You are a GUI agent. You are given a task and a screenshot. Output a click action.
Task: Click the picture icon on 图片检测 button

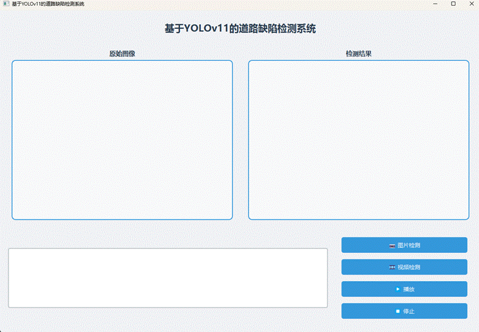coord(392,246)
